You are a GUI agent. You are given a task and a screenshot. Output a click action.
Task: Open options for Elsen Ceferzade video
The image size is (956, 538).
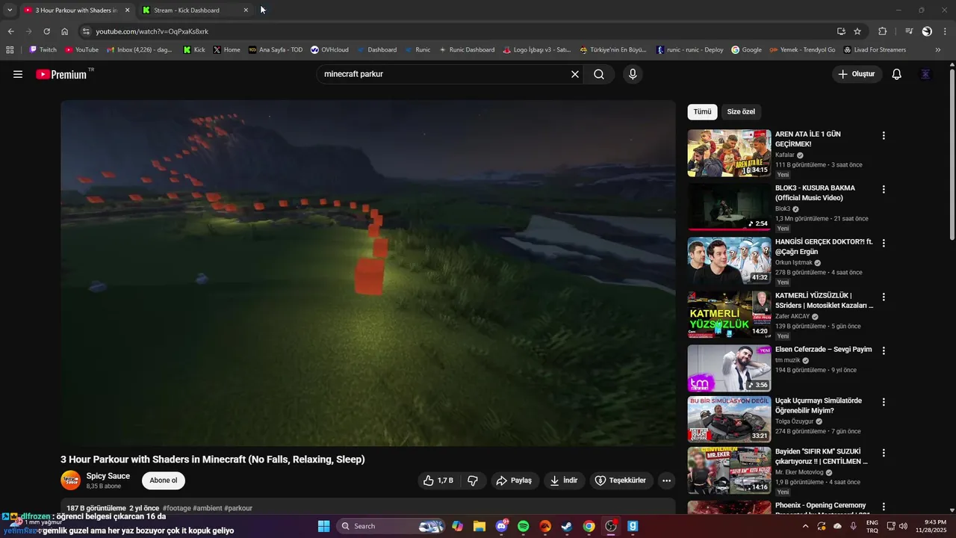[884, 350]
